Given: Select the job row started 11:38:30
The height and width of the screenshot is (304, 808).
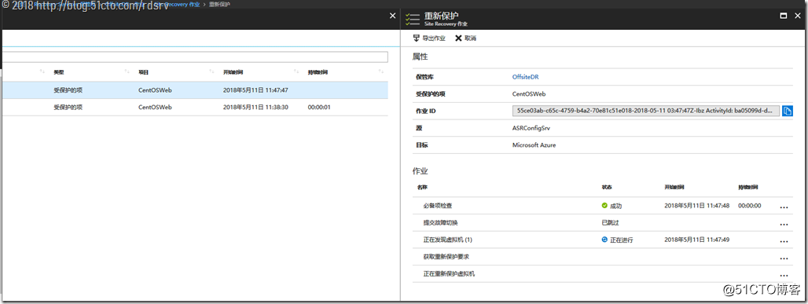Looking at the screenshot, I should click(194, 107).
